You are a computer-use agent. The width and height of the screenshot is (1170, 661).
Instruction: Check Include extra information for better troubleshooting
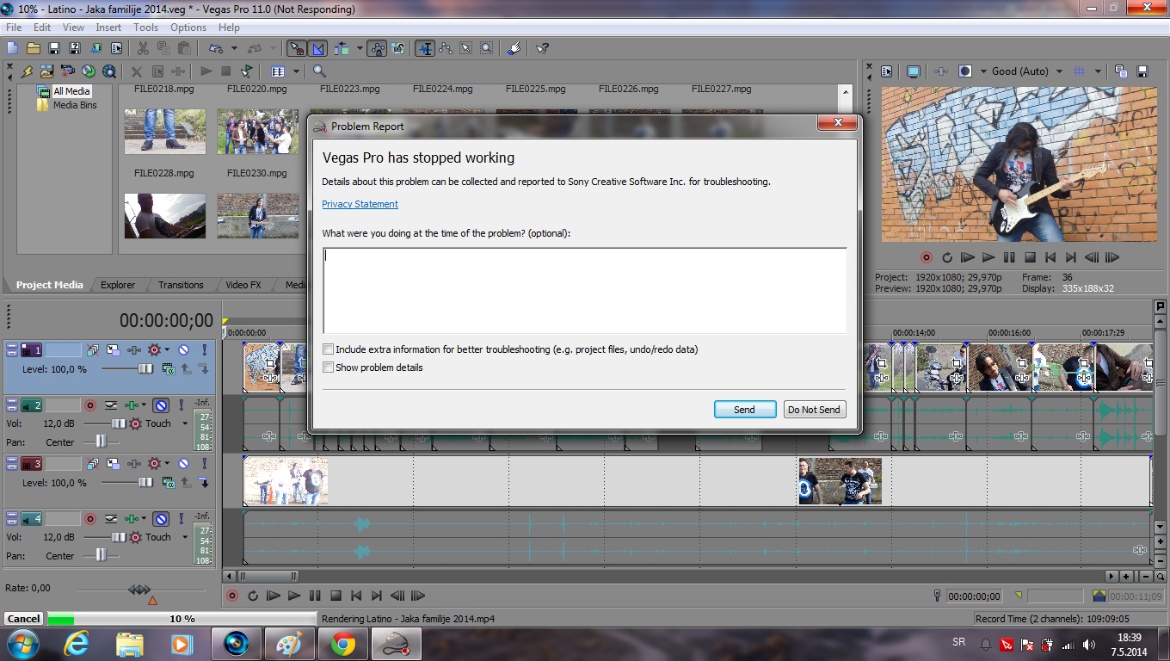coord(329,349)
